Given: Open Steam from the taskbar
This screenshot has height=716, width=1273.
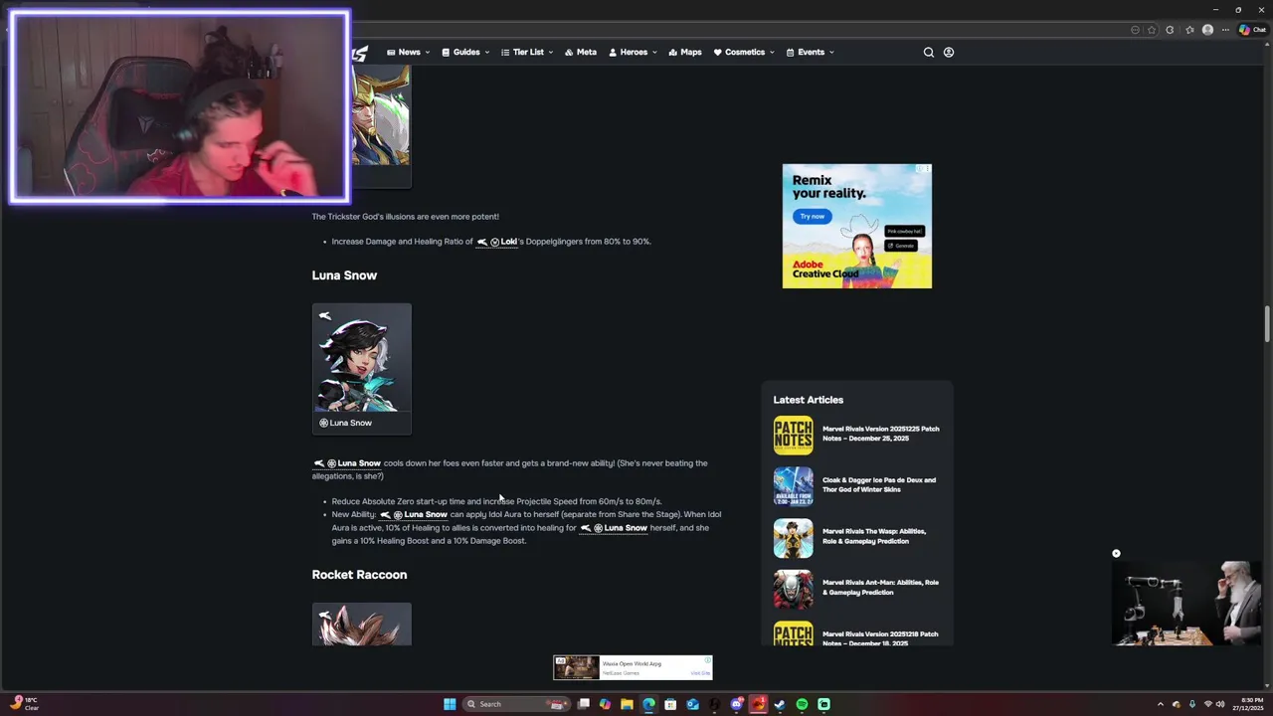Looking at the screenshot, I should (780, 704).
